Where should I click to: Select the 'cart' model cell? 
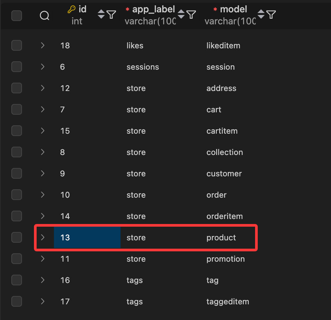pos(214,110)
